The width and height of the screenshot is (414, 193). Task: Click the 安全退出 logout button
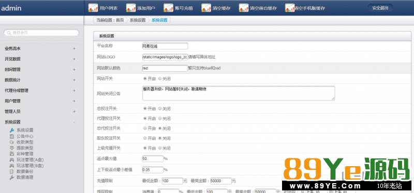click(380, 8)
